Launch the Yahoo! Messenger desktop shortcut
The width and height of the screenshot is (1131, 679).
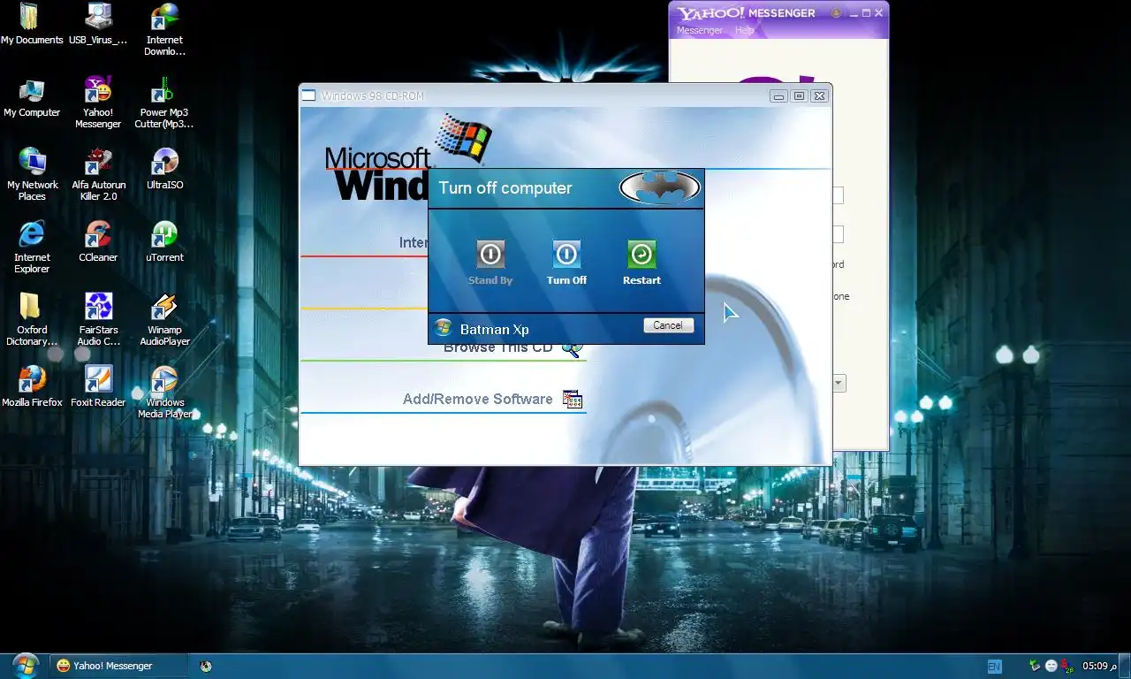click(98, 103)
